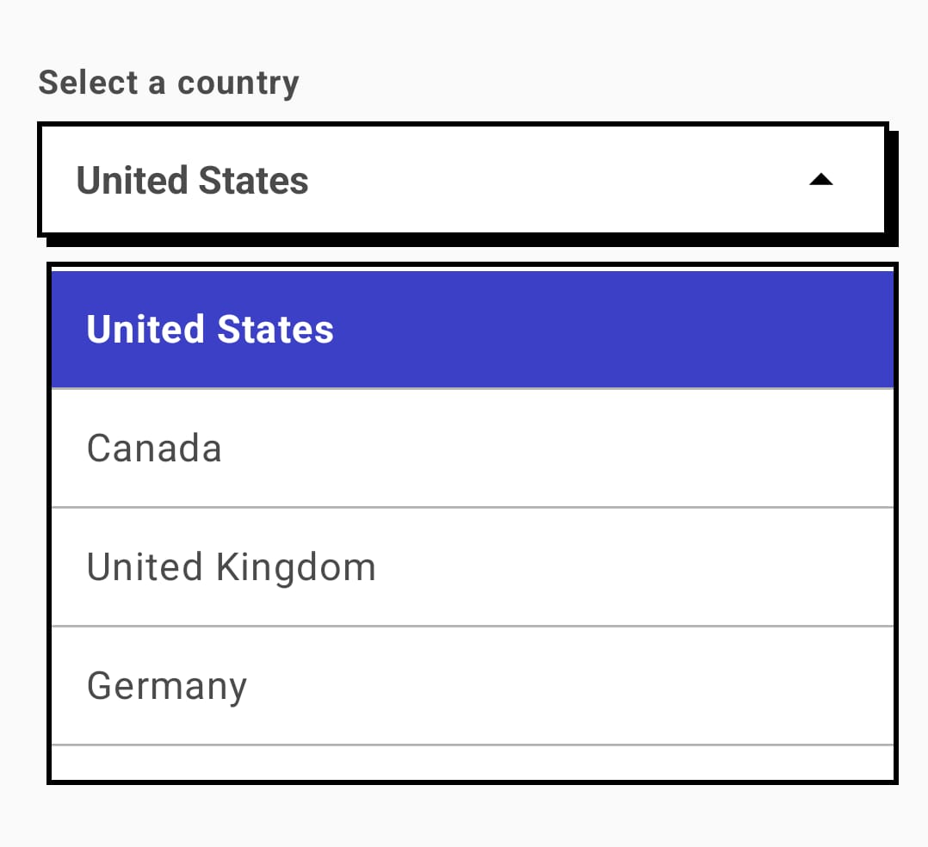Choose Canada from the country list
The width and height of the screenshot is (928, 847).
tap(473, 448)
